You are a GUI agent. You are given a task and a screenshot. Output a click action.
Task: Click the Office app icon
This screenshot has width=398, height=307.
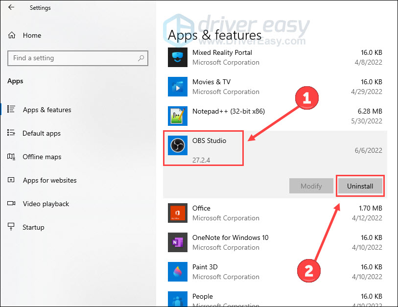coord(178,213)
